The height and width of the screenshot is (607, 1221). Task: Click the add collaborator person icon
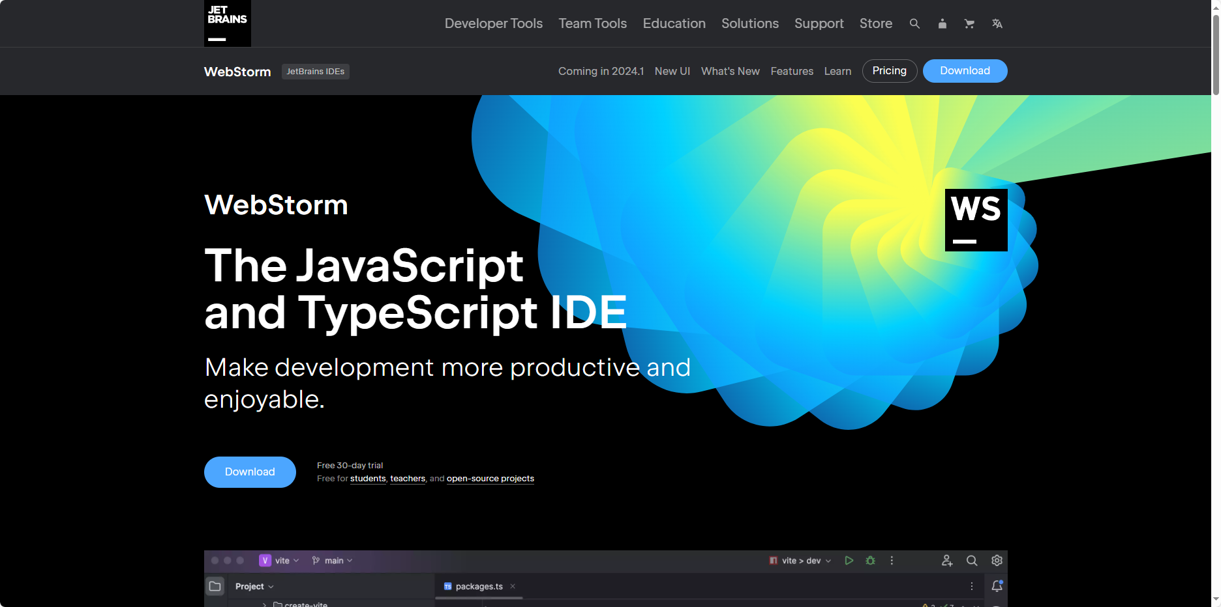(947, 560)
